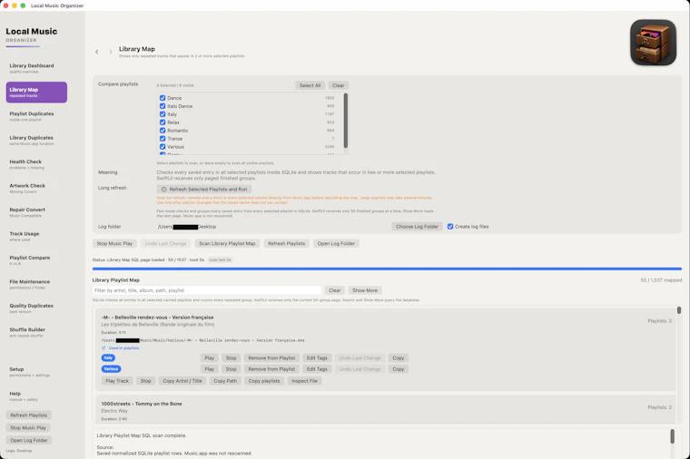Click Copy in the Various row
Image resolution: width=690 pixels, height=459 pixels.
(x=399, y=369)
